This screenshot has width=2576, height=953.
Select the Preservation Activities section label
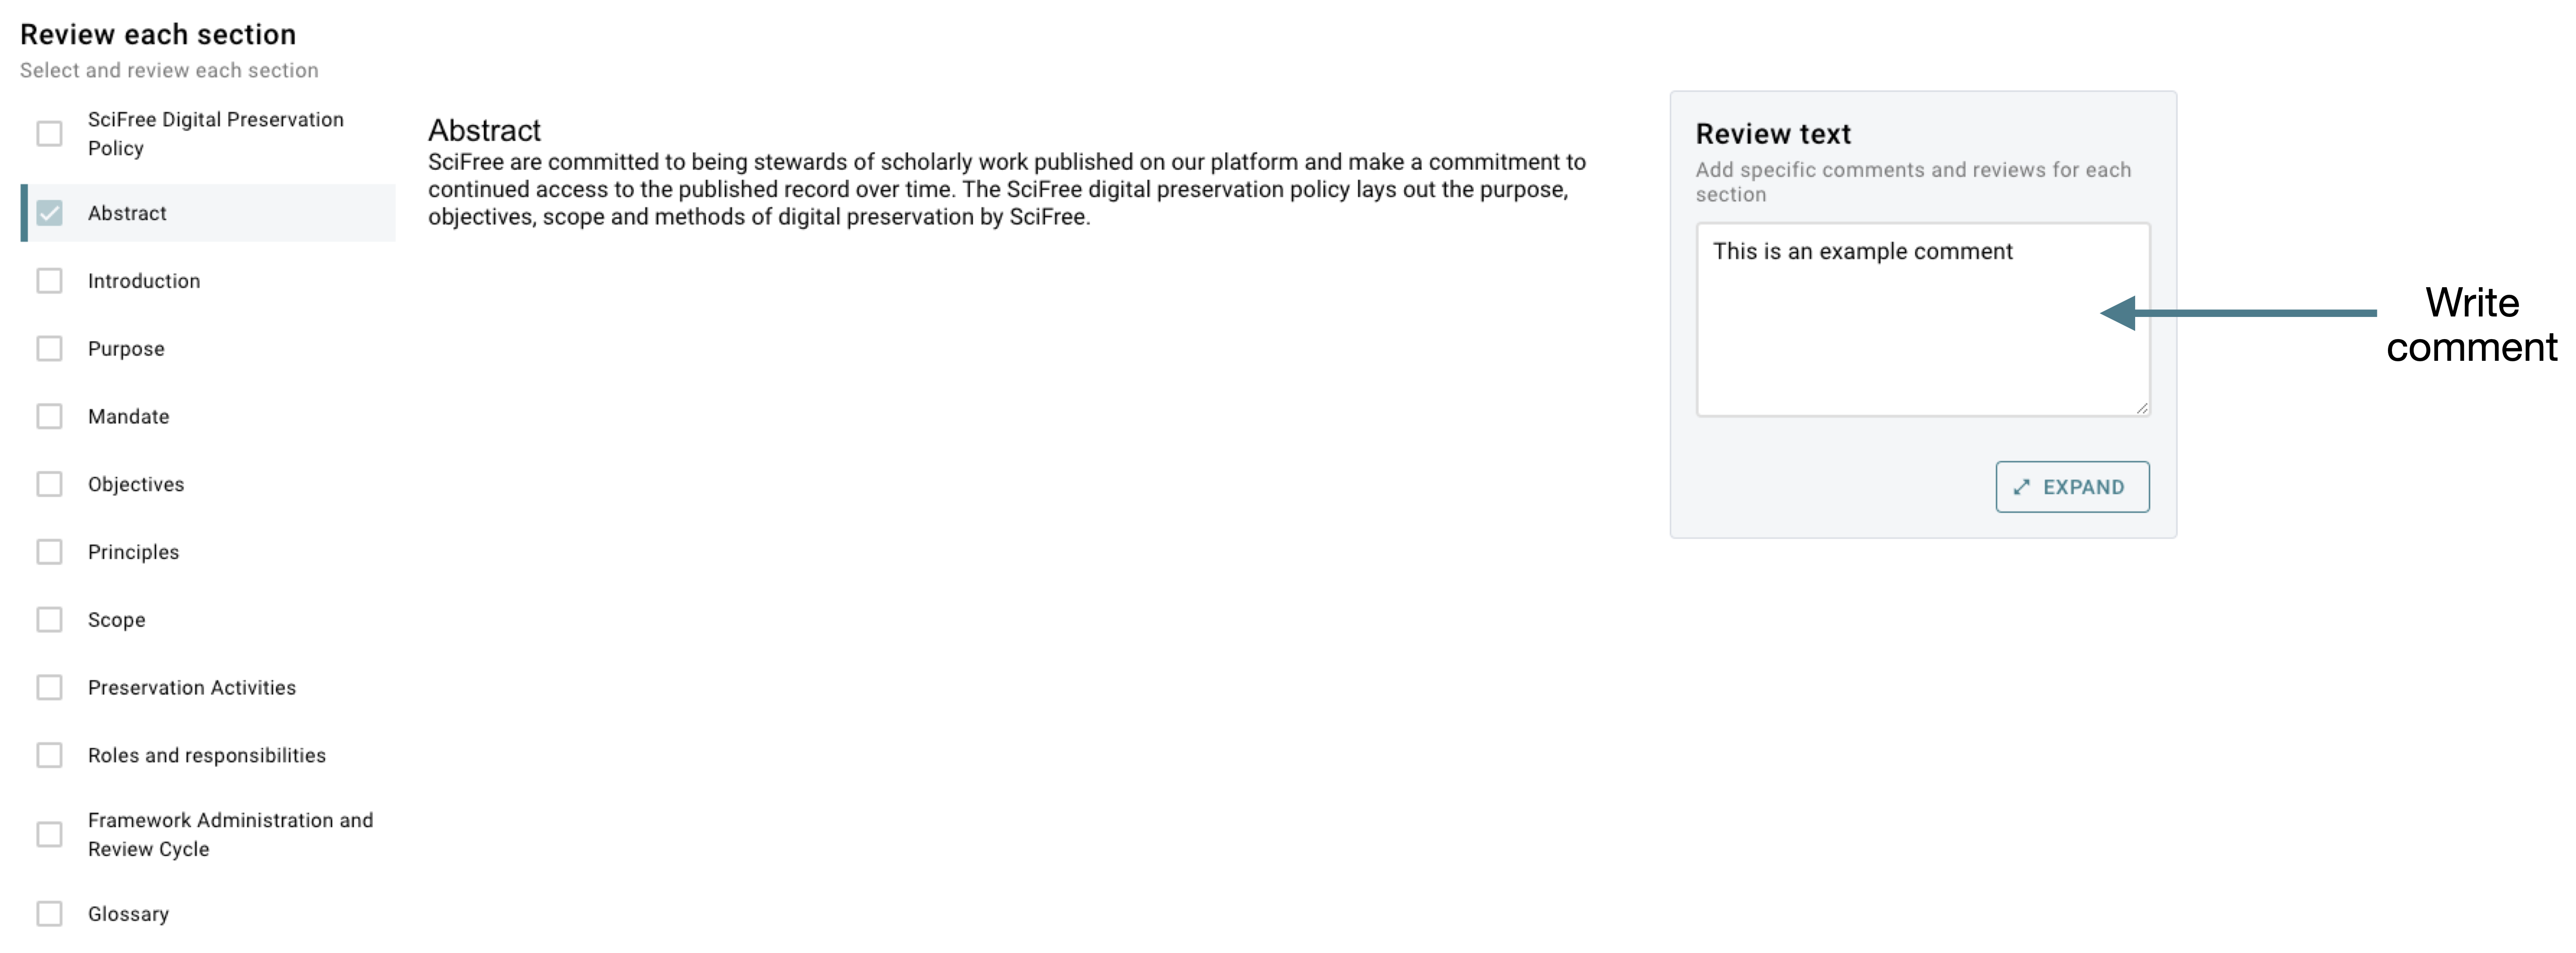click(192, 687)
